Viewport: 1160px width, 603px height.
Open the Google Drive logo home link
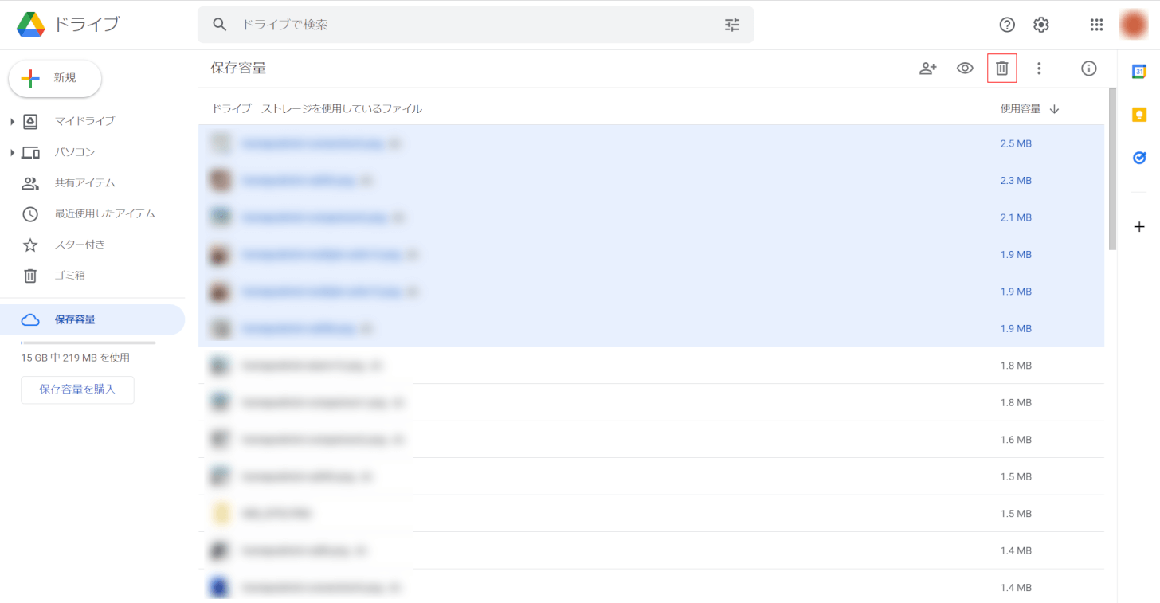(68, 25)
